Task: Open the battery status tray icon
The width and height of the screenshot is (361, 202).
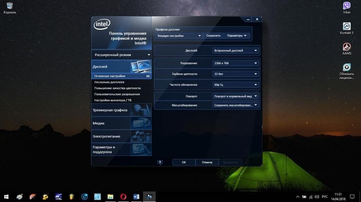Action: tap(304, 197)
